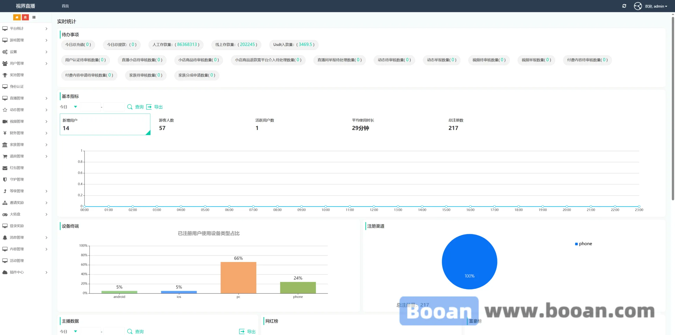Image resolution: width=675 pixels, height=335 pixels.
Task: Click the red trash clear-cache icon
Action: pyautogui.click(x=25, y=17)
